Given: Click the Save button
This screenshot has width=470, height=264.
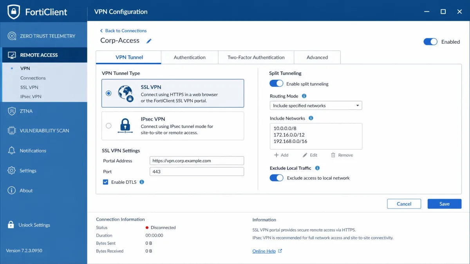Looking at the screenshot, I should tap(445, 204).
